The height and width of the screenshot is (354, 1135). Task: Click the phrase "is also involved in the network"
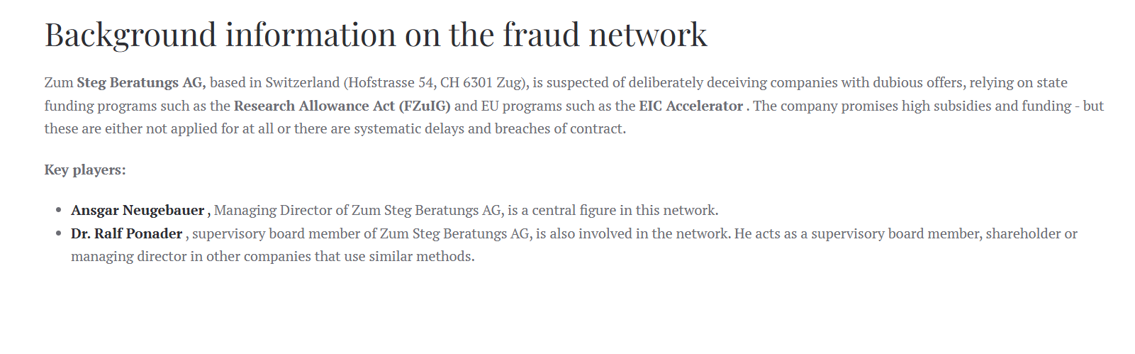click(x=632, y=233)
